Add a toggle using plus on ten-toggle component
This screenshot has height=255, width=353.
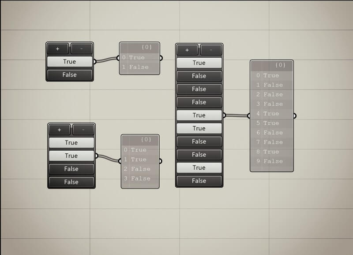[x=188, y=50]
